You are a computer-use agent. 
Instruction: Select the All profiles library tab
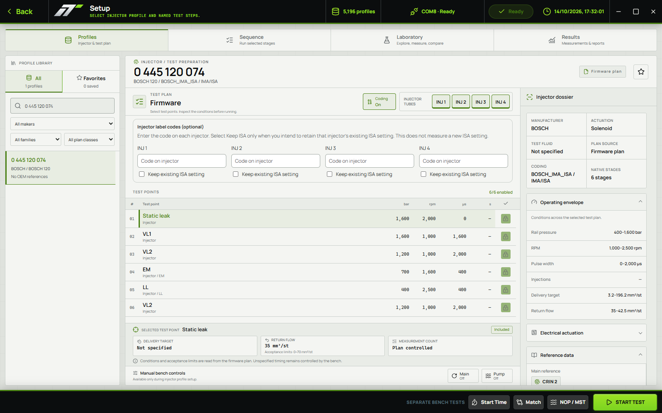(x=34, y=81)
